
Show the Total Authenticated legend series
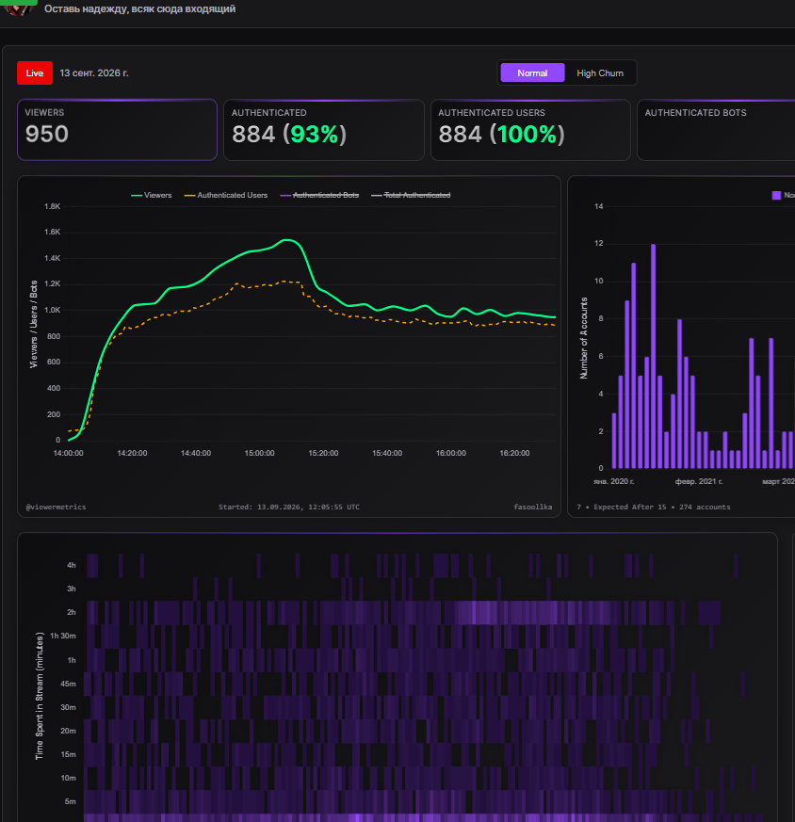(411, 195)
